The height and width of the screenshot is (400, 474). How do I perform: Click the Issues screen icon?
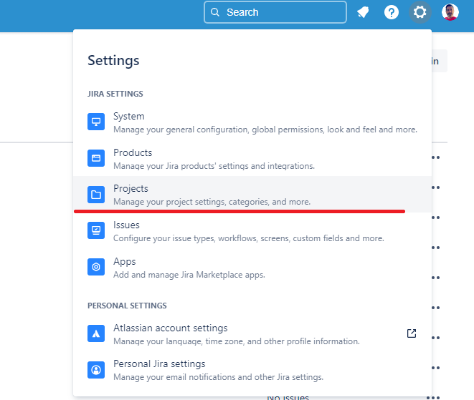(96, 230)
